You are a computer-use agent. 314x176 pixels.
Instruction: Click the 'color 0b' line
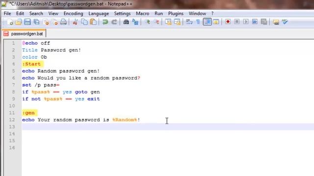pos(34,57)
